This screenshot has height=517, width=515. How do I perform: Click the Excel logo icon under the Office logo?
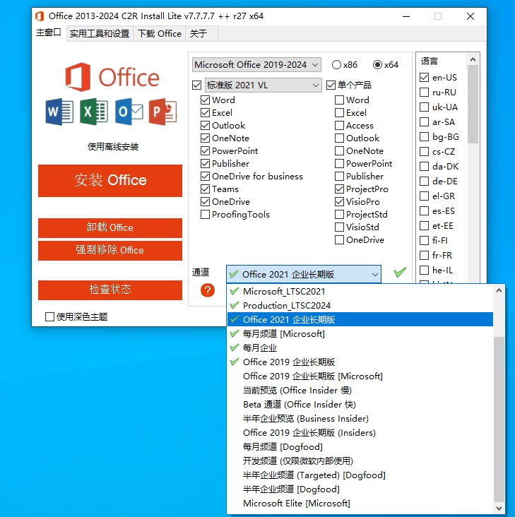click(x=94, y=112)
